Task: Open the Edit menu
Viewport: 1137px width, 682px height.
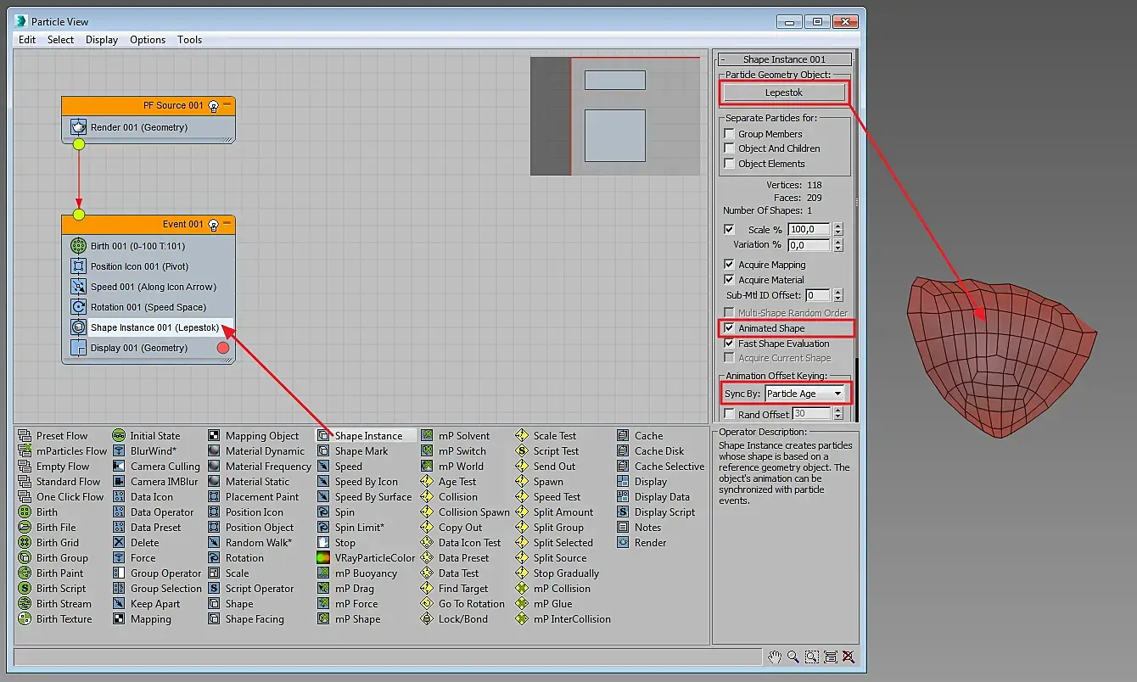Action: pyautogui.click(x=27, y=40)
